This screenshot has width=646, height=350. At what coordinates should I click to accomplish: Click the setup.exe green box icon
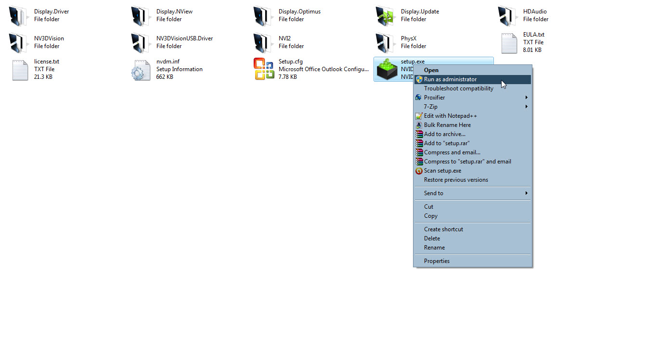pyautogui.click(x=387, y=69)
